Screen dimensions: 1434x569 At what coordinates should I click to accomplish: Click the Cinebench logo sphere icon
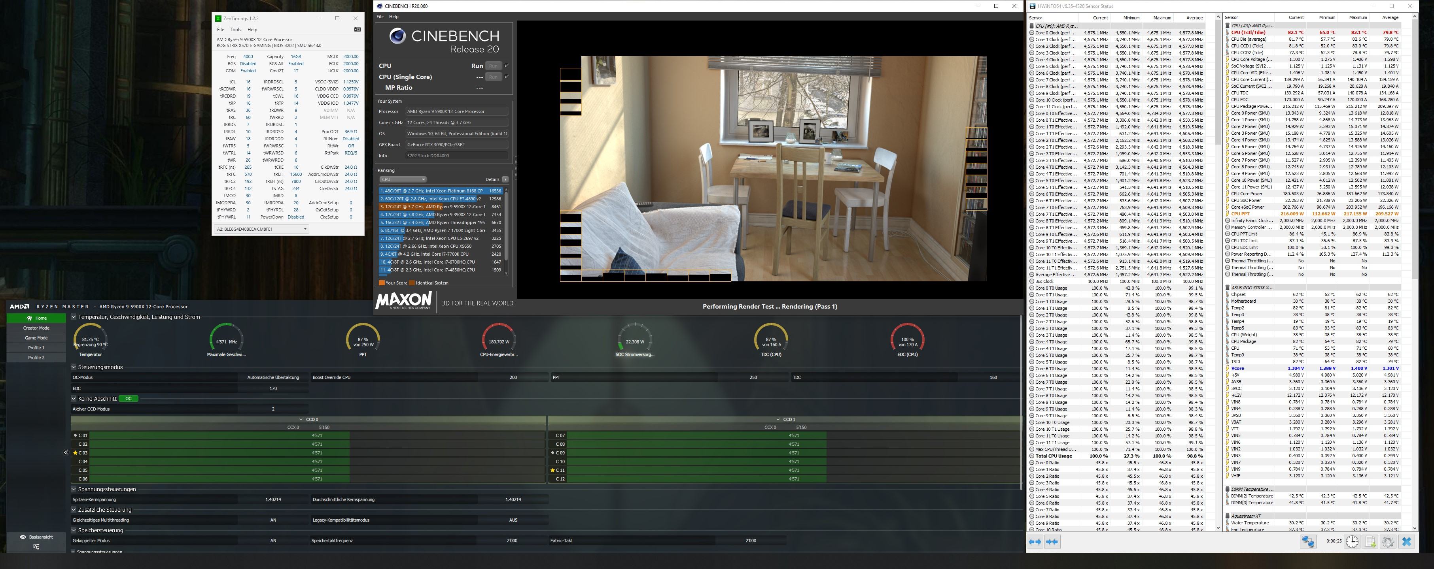point(397,36)
